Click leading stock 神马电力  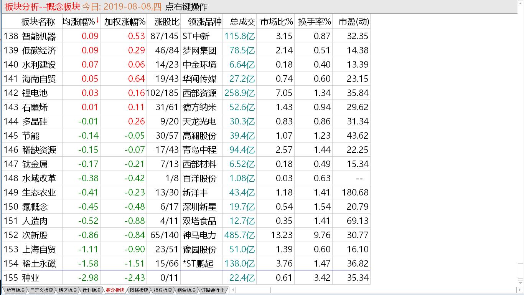(199, 235)
